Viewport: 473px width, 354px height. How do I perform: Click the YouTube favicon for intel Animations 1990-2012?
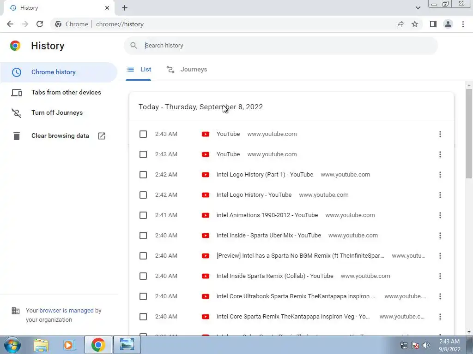206,215
